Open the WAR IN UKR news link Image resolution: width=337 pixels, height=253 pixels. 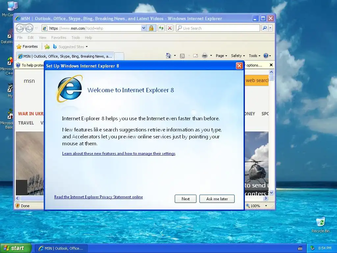pos(31,114)
